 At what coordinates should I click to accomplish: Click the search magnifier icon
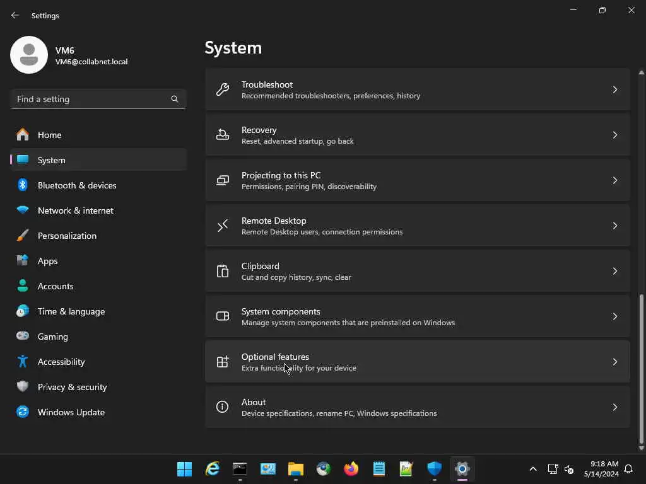pyautogui.click(x=174, y=99)
